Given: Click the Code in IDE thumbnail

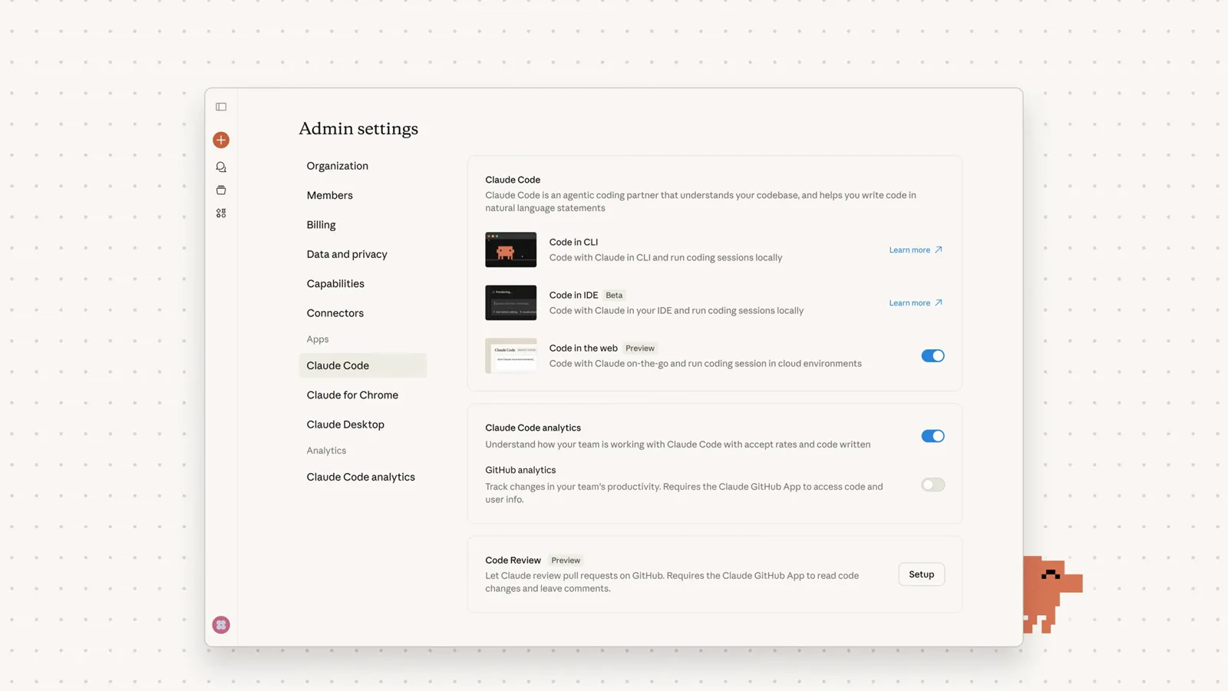Looking at the screenshot, I should coord(510,303).
